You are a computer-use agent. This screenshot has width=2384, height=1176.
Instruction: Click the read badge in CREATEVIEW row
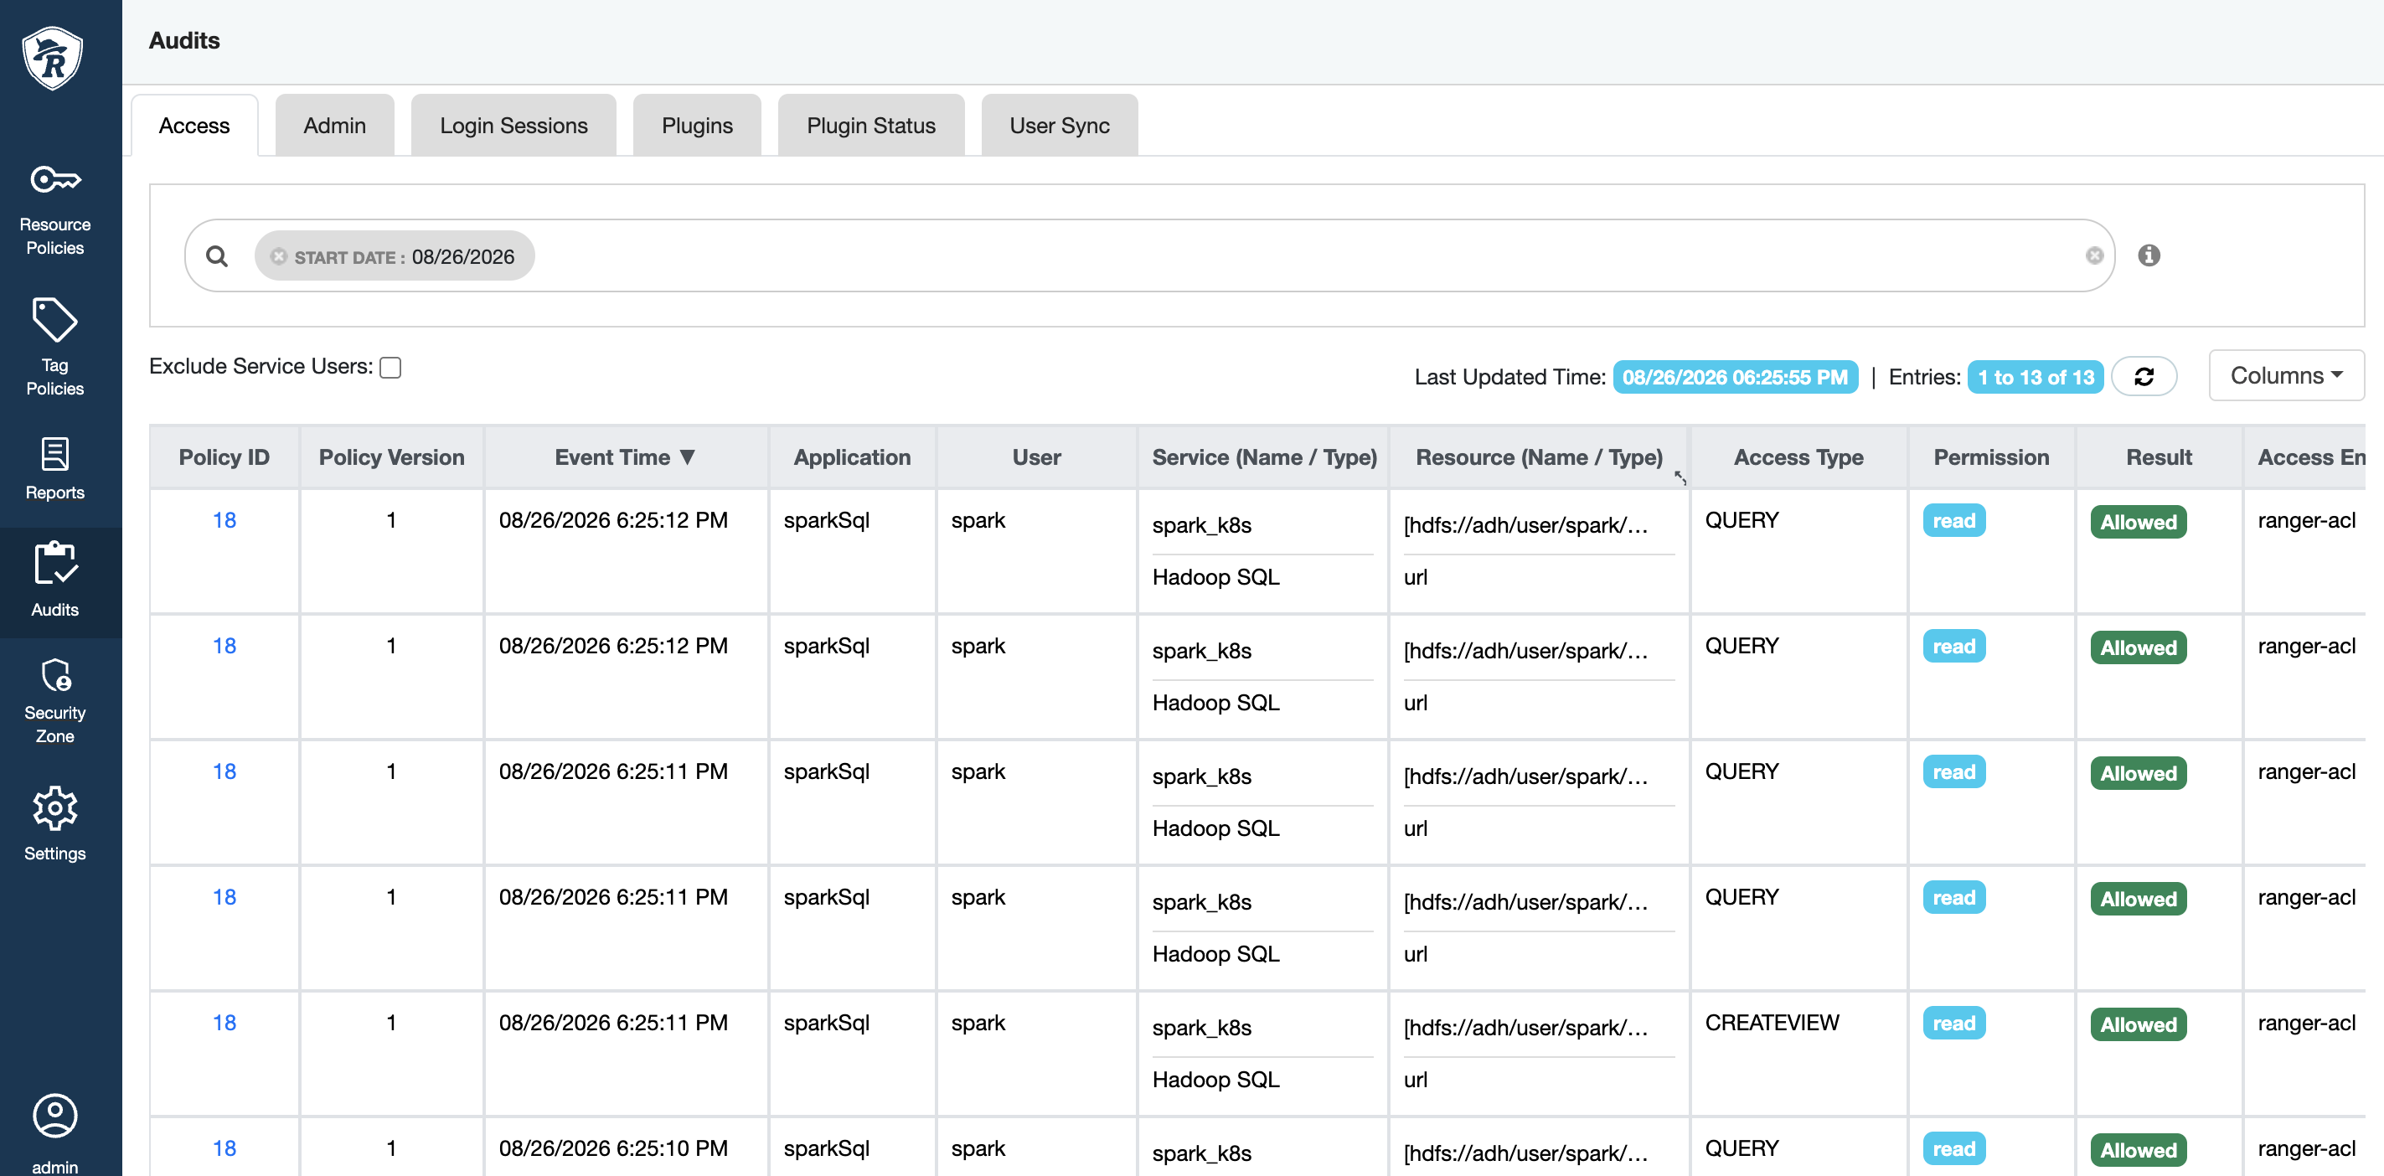point(1953,1023)
